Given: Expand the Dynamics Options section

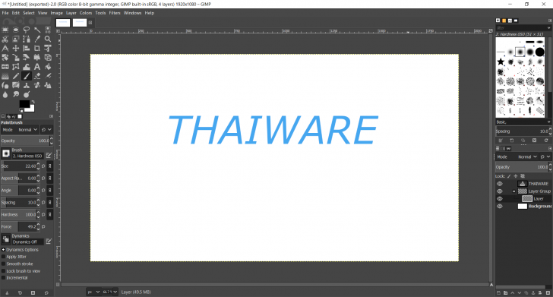Looking at the screenshot, I should point(3,250).
